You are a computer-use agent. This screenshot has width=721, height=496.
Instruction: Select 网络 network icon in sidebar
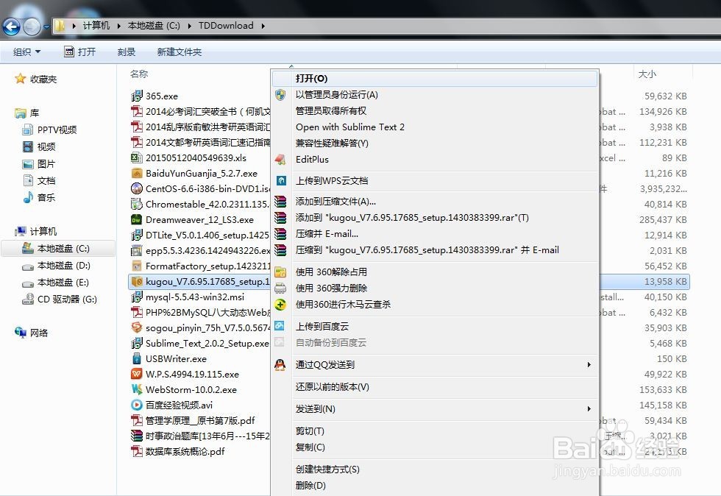[21, 332]
